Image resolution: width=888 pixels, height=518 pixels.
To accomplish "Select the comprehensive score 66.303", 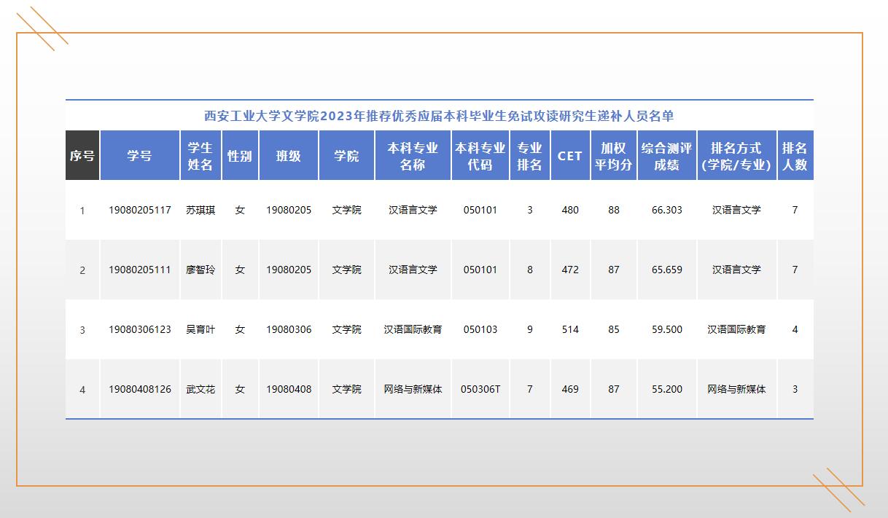I will pos(667,210).
